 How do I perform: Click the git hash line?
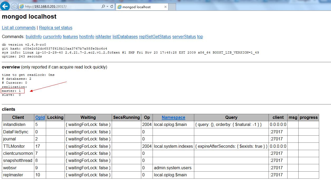click(55, 49)
